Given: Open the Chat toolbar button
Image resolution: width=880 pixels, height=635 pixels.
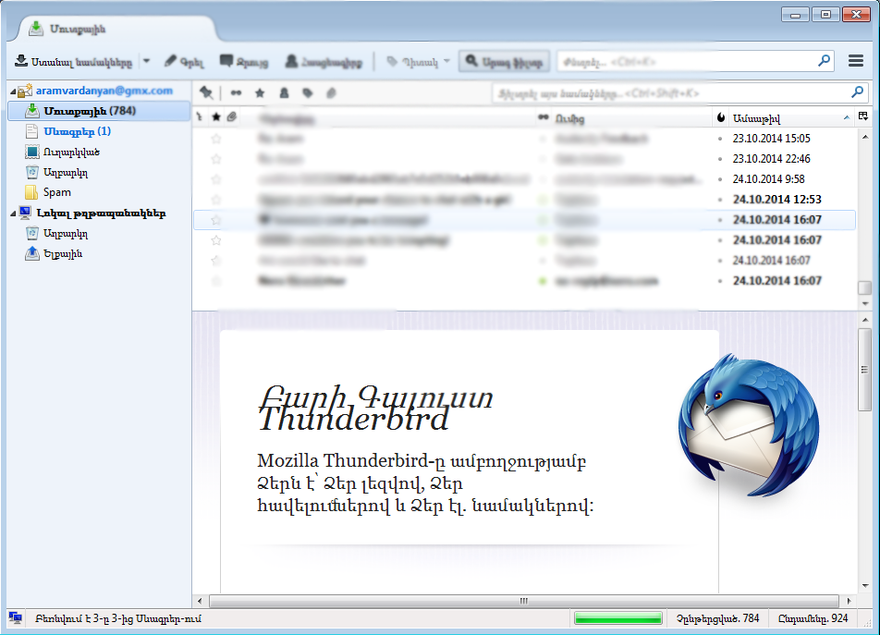Looking at the screenshot, I should coord(244,62).
